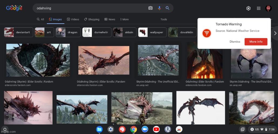
Task: Open dragon flying over snowy forest image
Action: [x=158, y=60]
